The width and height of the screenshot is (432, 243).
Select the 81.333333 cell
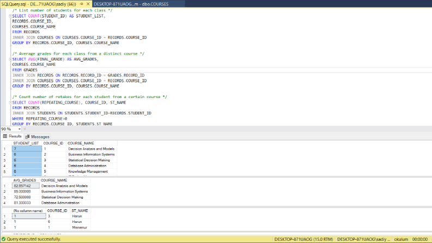pos(26,203)
